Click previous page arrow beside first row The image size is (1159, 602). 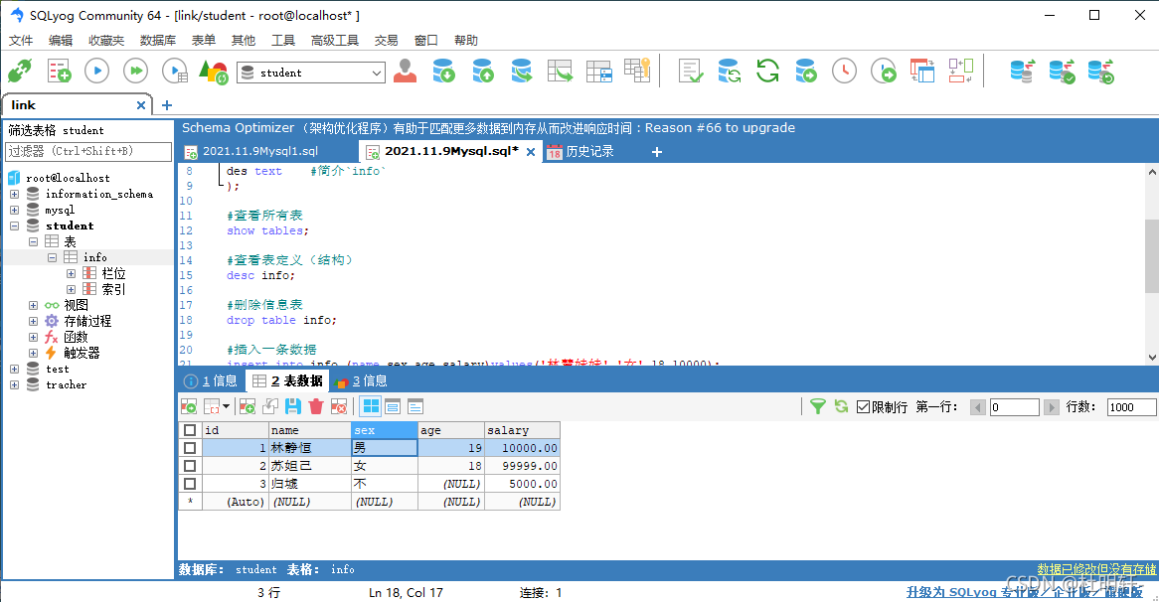978,407
